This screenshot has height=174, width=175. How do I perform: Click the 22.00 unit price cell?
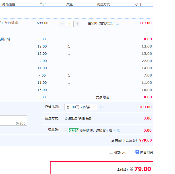[x=42, y=61]
